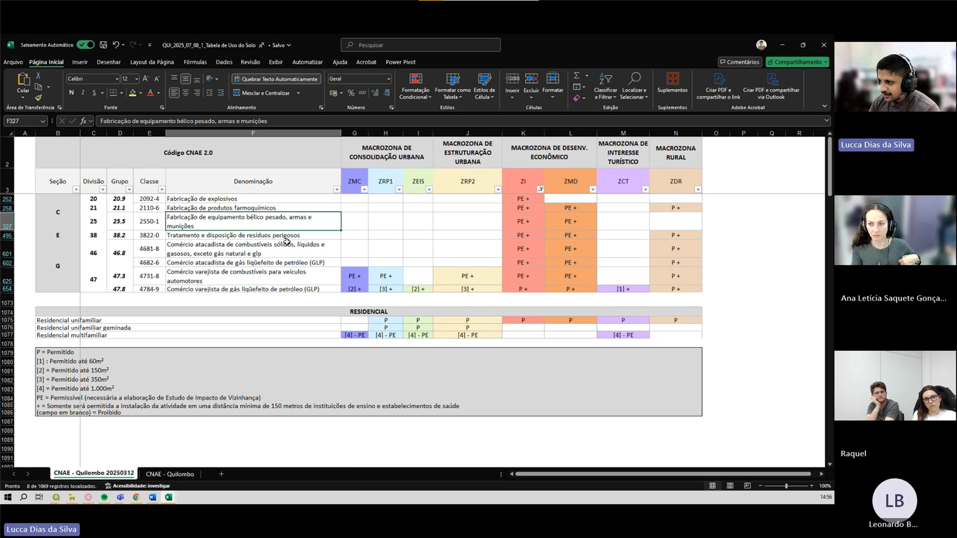The image size is (957, 538).
Task: Switch to page layout view in status bar
Action: pos(730,485)
